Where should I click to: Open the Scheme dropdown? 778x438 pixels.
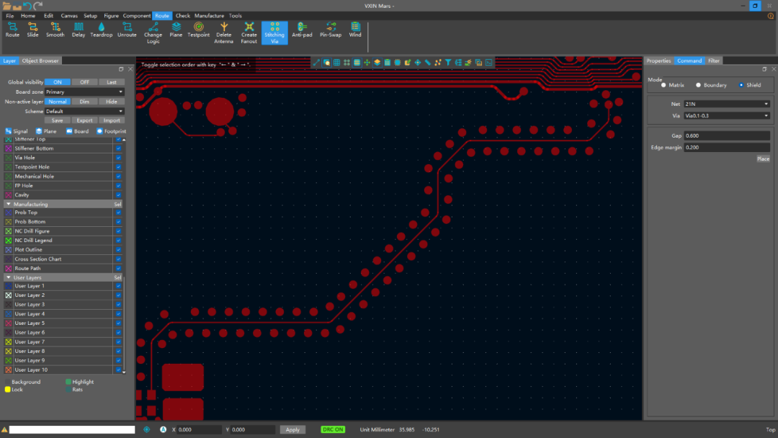click(x=84, y=112)
